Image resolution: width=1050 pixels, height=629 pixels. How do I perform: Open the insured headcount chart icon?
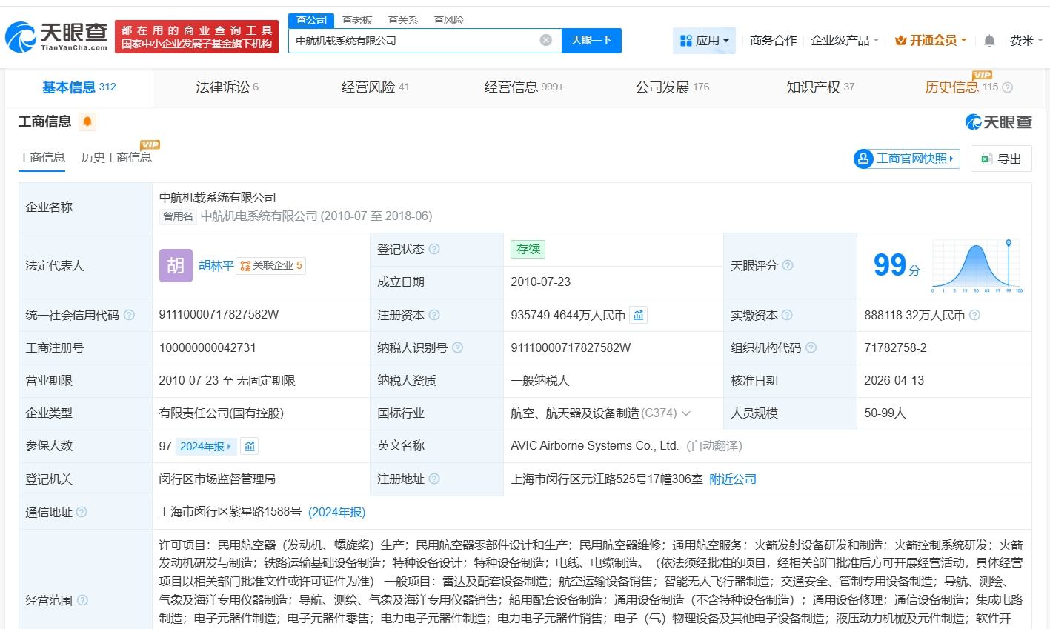[x=250, y=446]
